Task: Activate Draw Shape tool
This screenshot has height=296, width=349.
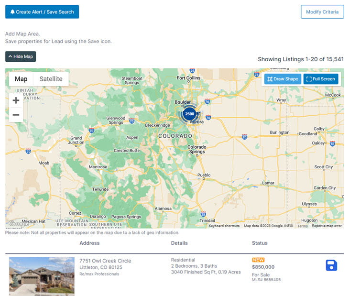Action: tap(283, 79)
